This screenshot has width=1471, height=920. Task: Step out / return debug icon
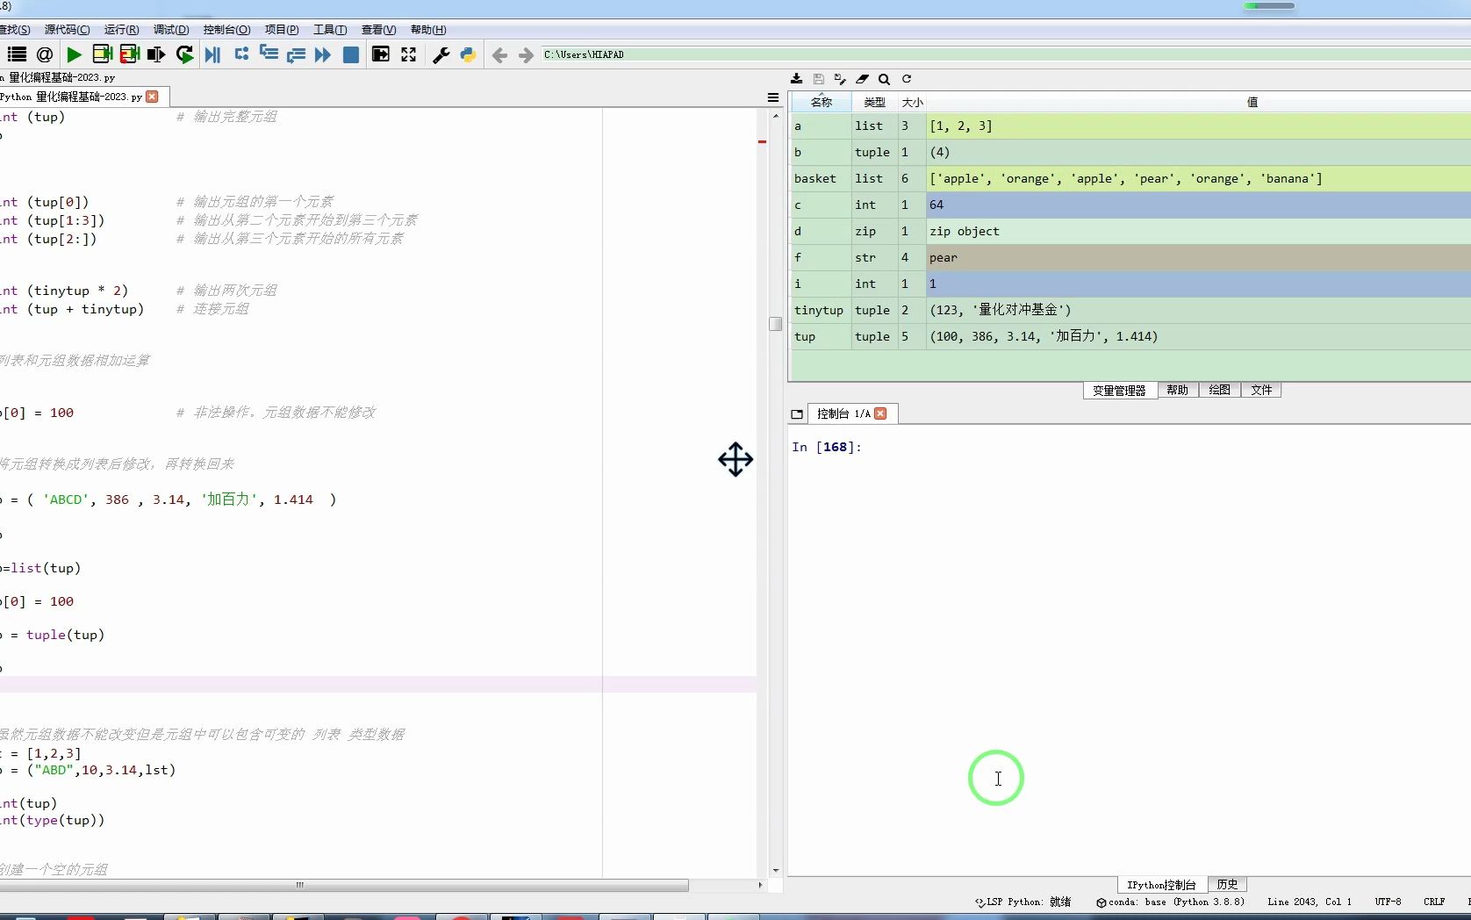coord(296,54)
